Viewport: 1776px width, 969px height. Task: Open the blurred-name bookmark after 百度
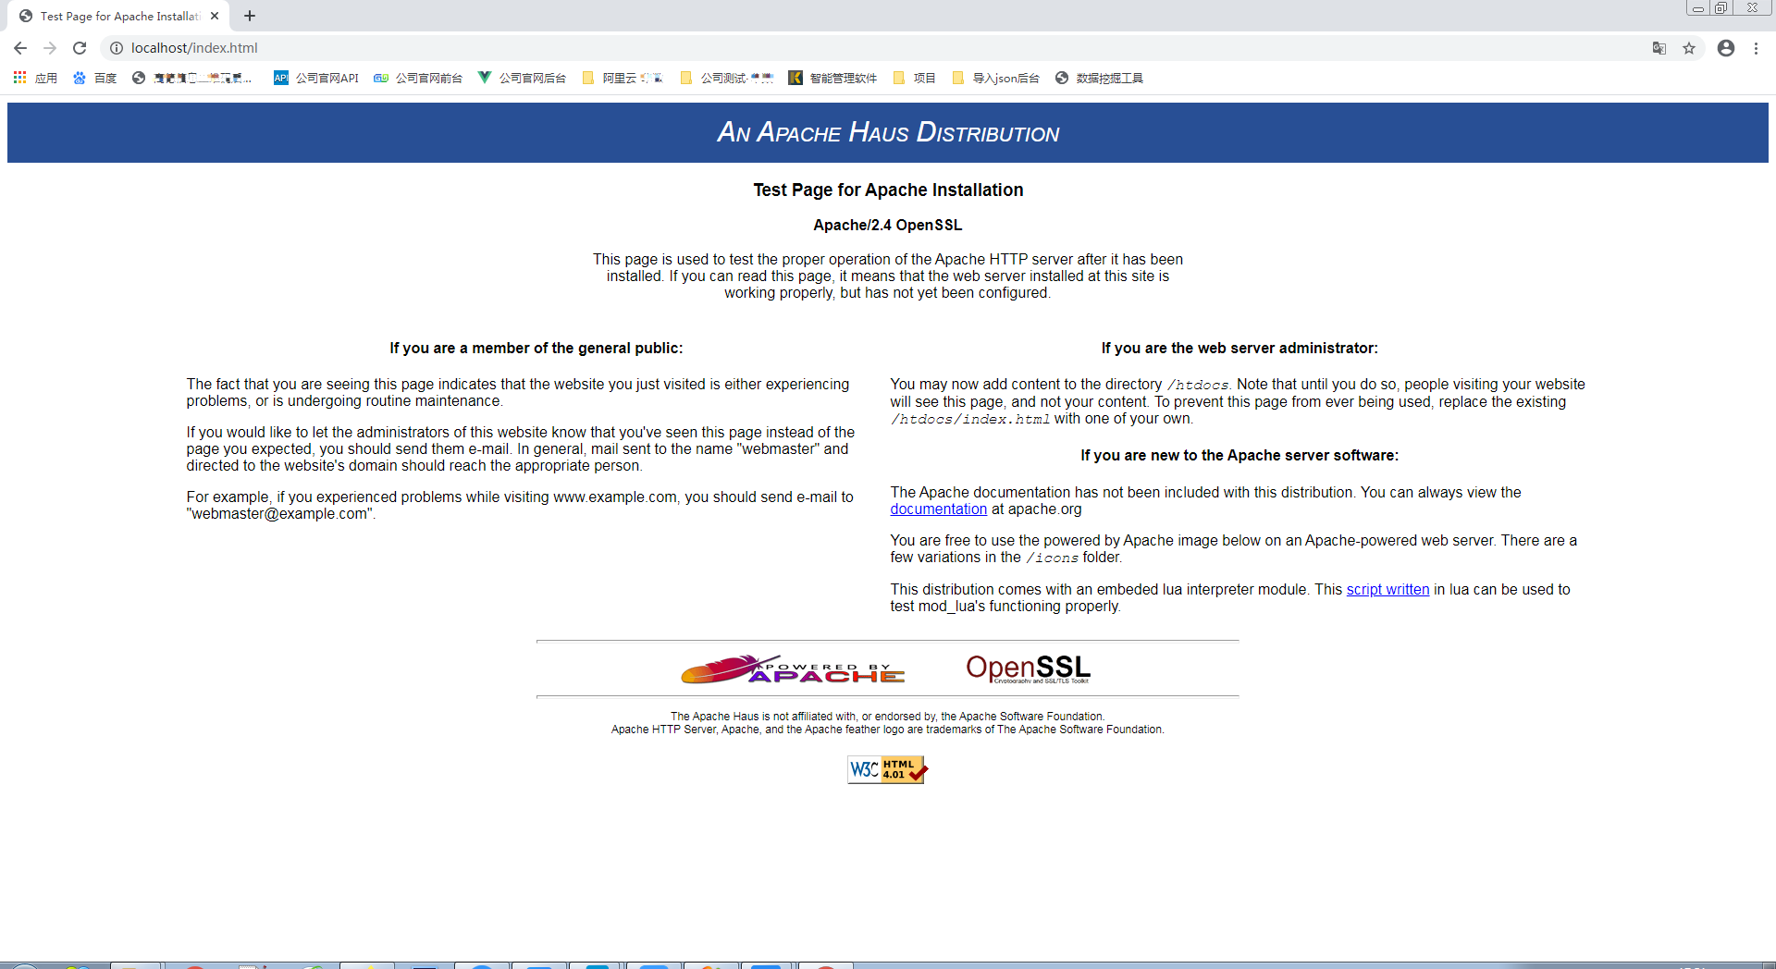192,78
